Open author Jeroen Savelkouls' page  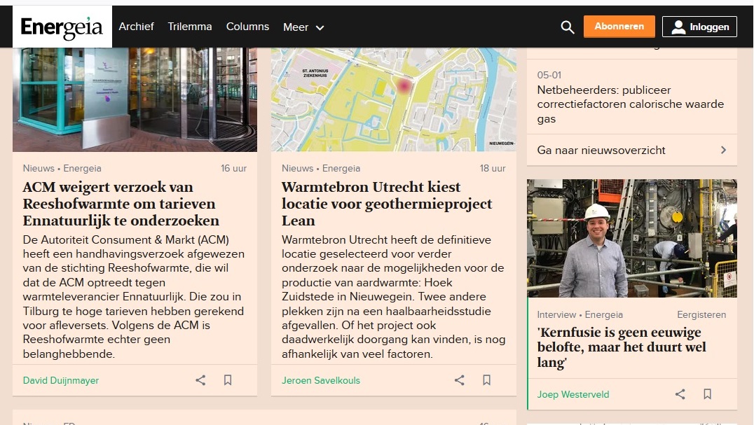point(321,380)
